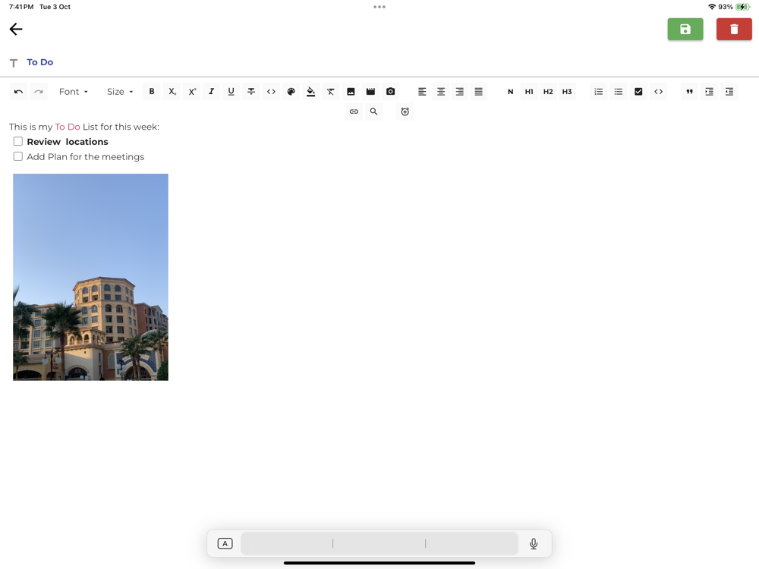759x569 pixels.
Task: Apply H1 heading style
Action: pyautogui.click(x=529, y=92)
